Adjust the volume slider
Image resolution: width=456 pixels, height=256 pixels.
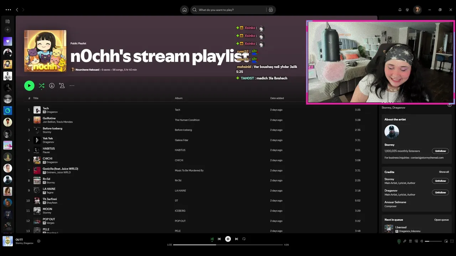coord(432,241)
